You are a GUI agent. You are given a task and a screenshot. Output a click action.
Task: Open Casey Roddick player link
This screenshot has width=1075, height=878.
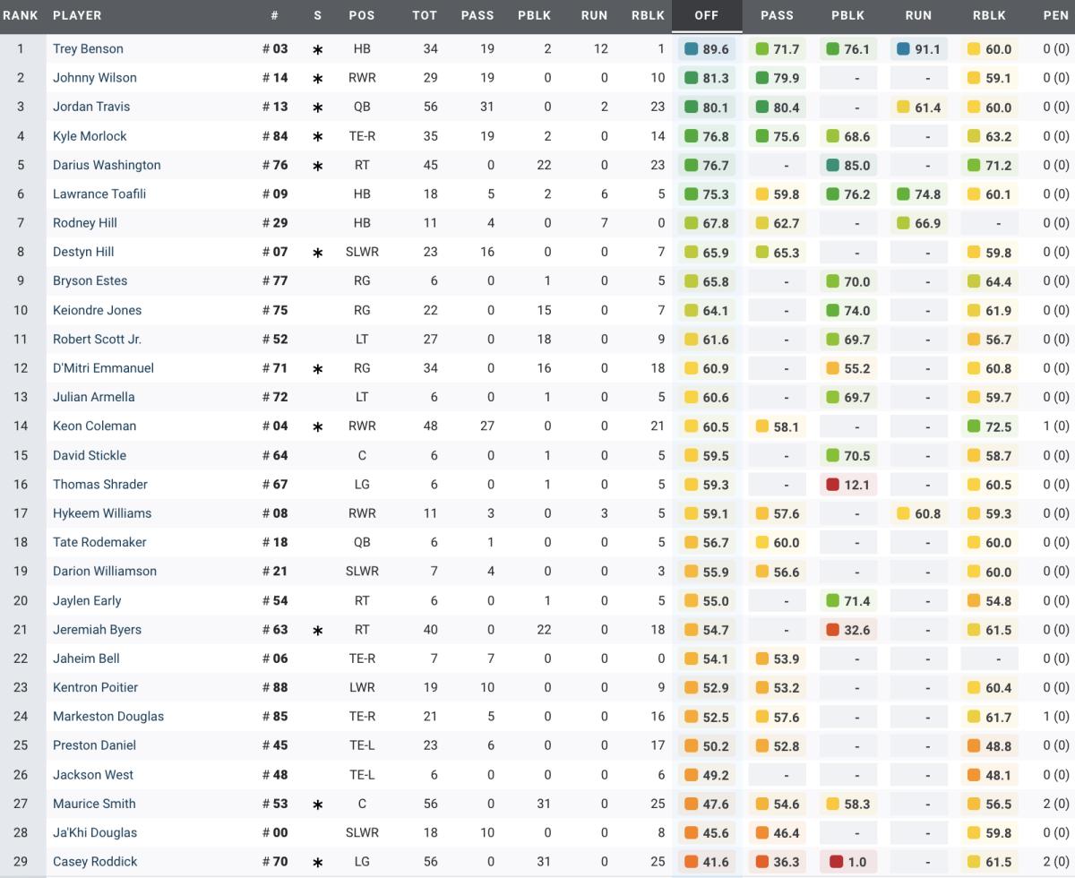(x=95, y=861)
